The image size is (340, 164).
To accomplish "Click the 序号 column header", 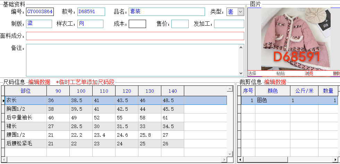I will tap(248, 91).
